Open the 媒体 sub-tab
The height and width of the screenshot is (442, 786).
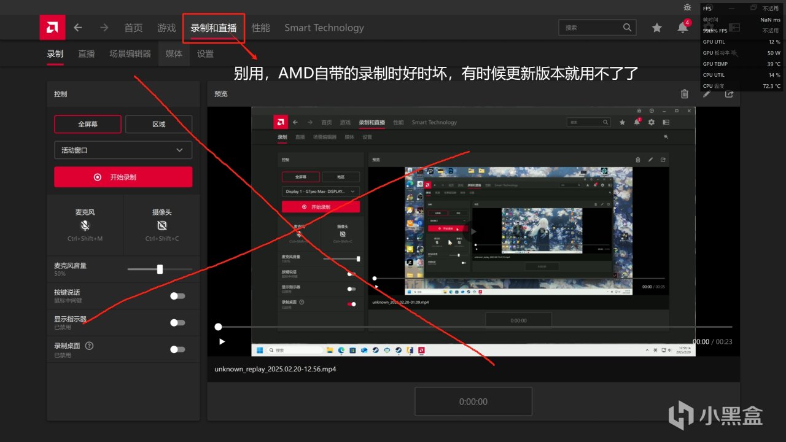pos(174,53)
